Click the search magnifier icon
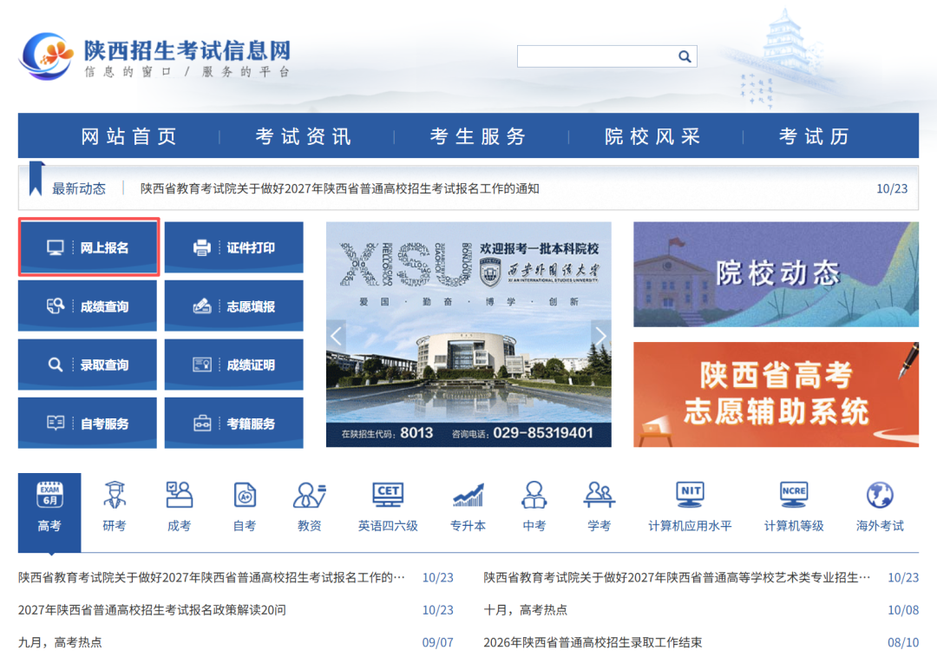The width and height of the screenshot is (937, 657). click(685, 56)
